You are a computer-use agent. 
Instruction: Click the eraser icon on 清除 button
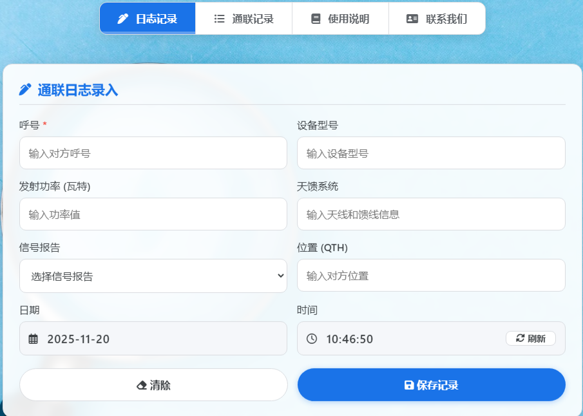139,384
